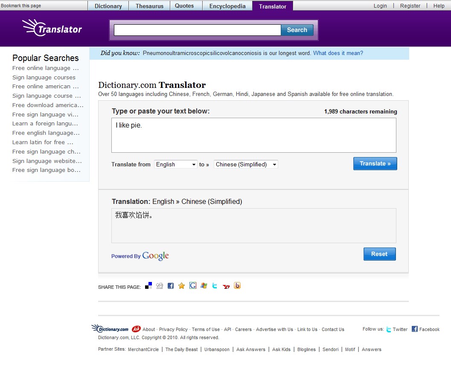Open 'Sign language courses' popular search
Viewport: 451px width, 366px height.
[44, 77]
